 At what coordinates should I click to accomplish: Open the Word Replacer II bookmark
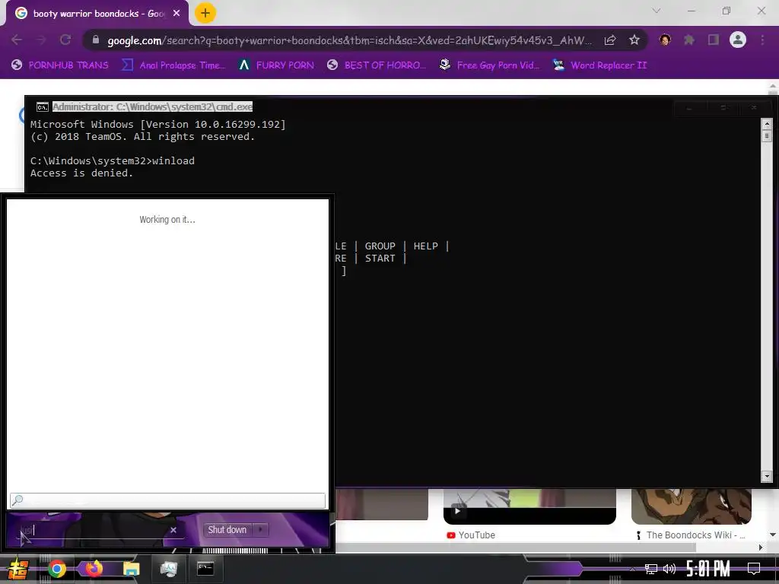tap(599, 65)
